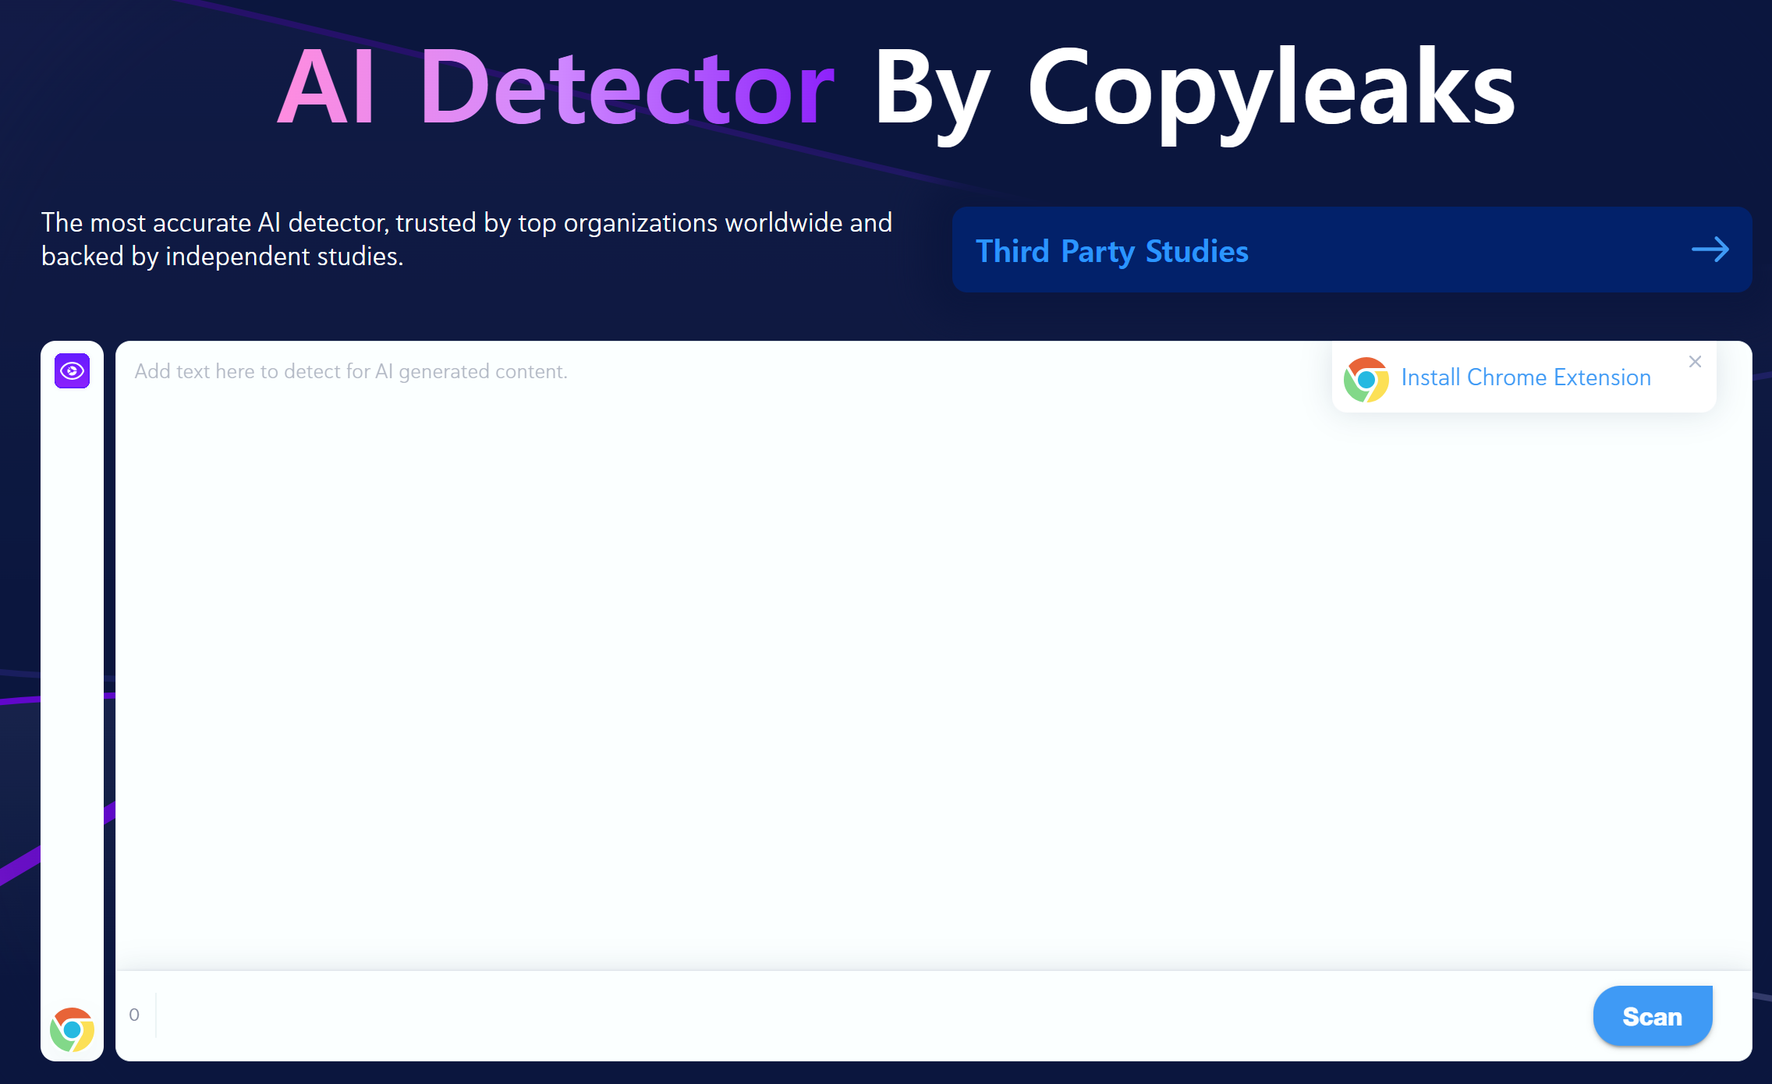
Task: Click the purple eye AI detector icon
Action: 72,370
